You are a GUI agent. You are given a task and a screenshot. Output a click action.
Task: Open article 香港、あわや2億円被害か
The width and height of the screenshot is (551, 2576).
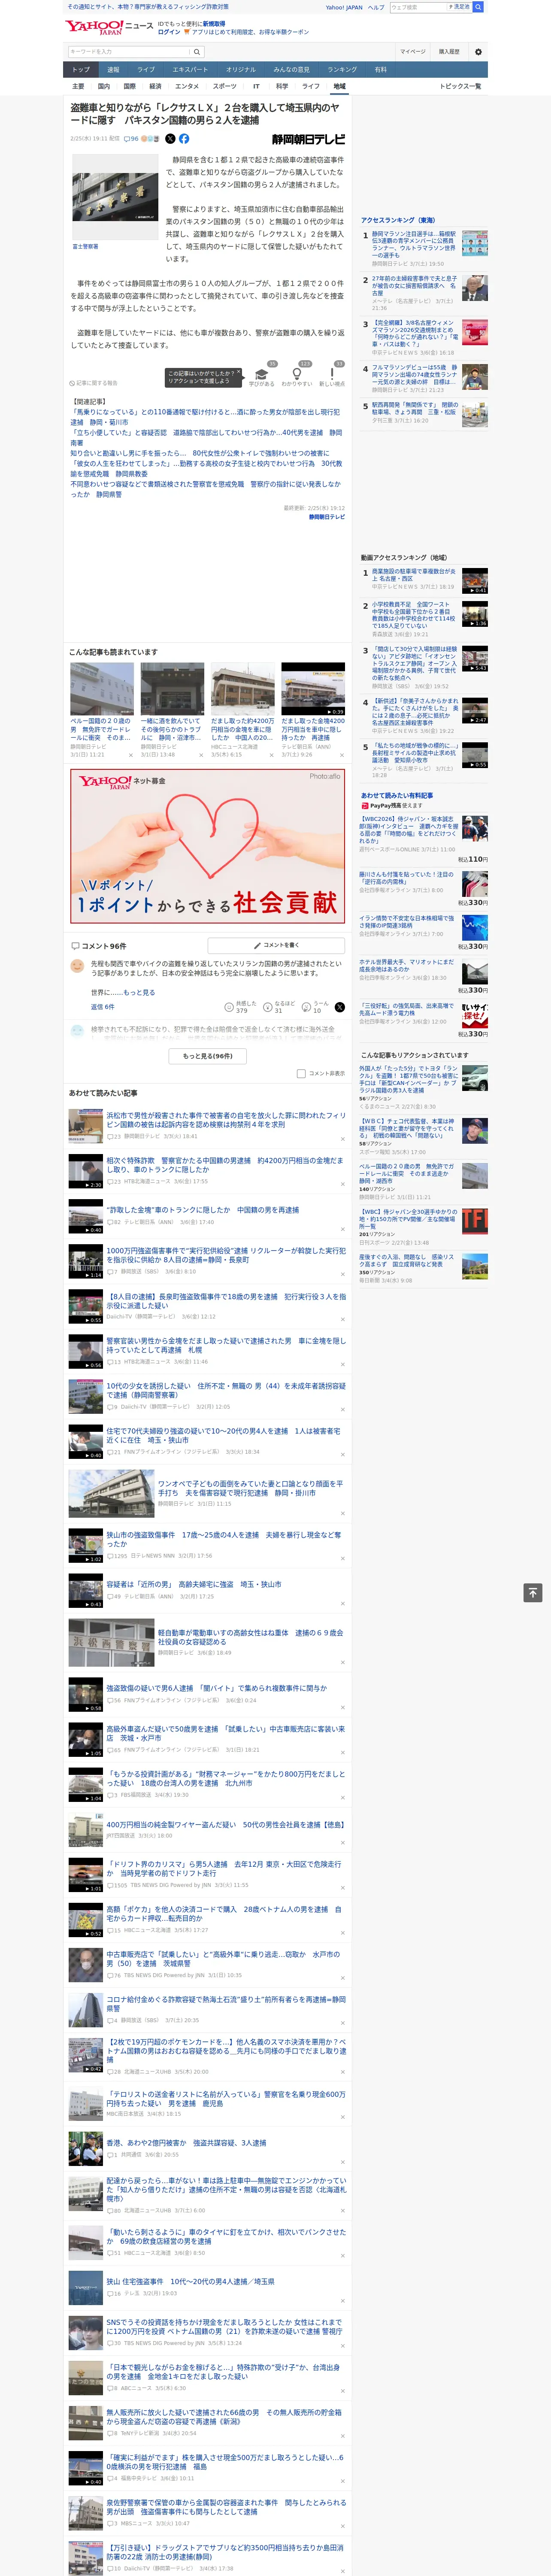click(x=186, y=2143)
